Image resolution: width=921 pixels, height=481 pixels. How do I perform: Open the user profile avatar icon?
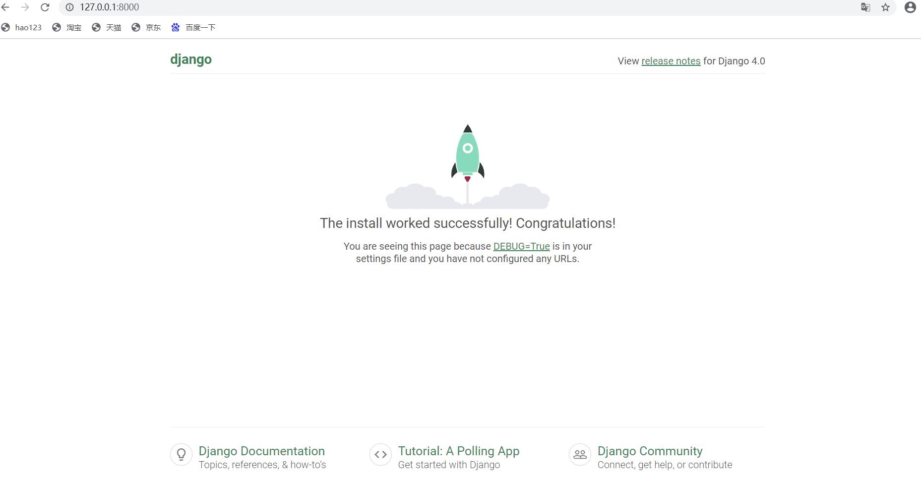point(910,7)
